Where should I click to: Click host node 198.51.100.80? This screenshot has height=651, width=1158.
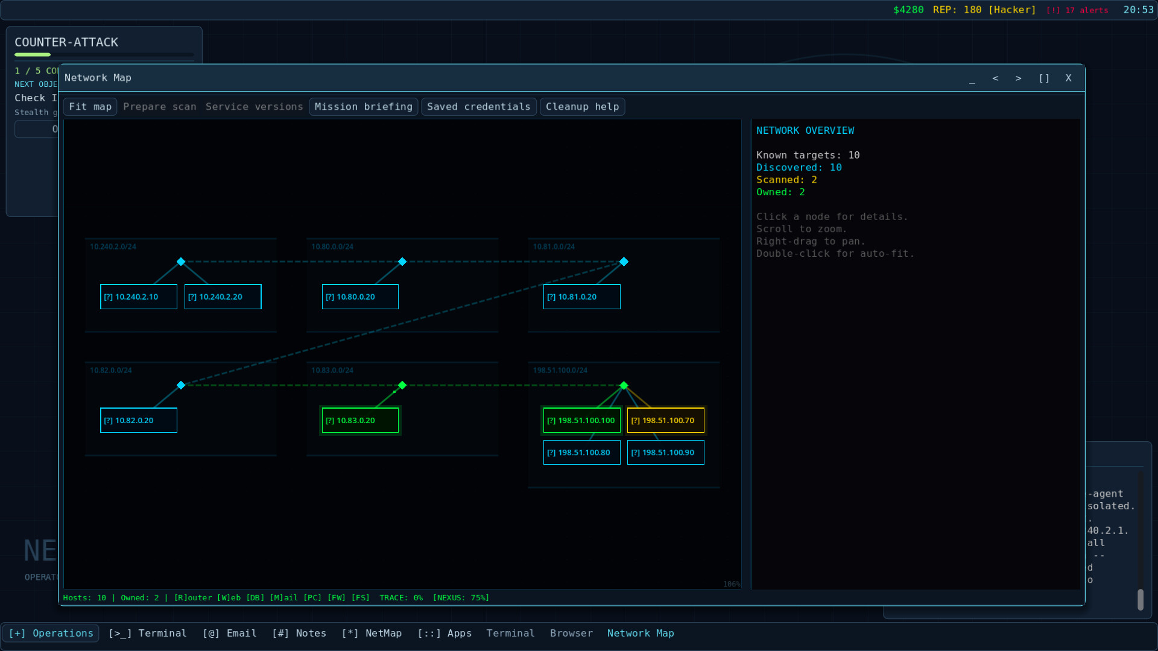(x=582, y=452)
